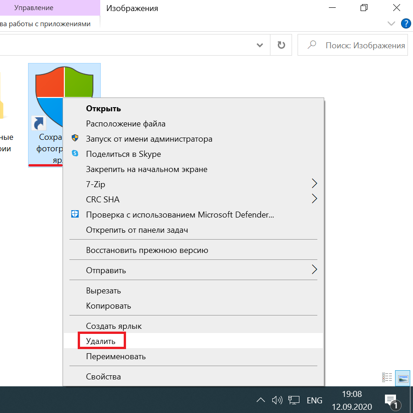Scan with Проверка с использованием Microsoft Defender
The image size is (413, 413).
(x=193, y=215)
